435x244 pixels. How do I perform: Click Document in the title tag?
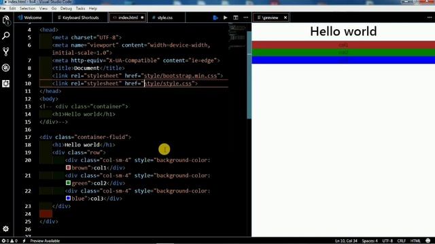pos(86,68)
